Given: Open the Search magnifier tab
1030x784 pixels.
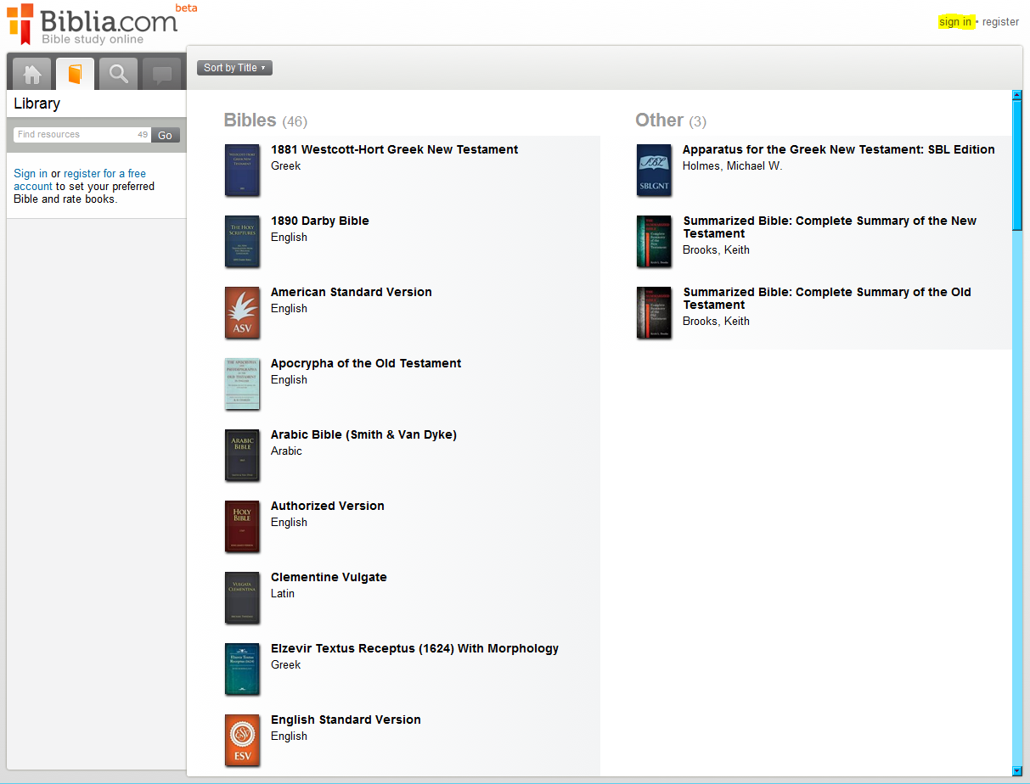Looking at the screenshot, I should tap(119, 74).
